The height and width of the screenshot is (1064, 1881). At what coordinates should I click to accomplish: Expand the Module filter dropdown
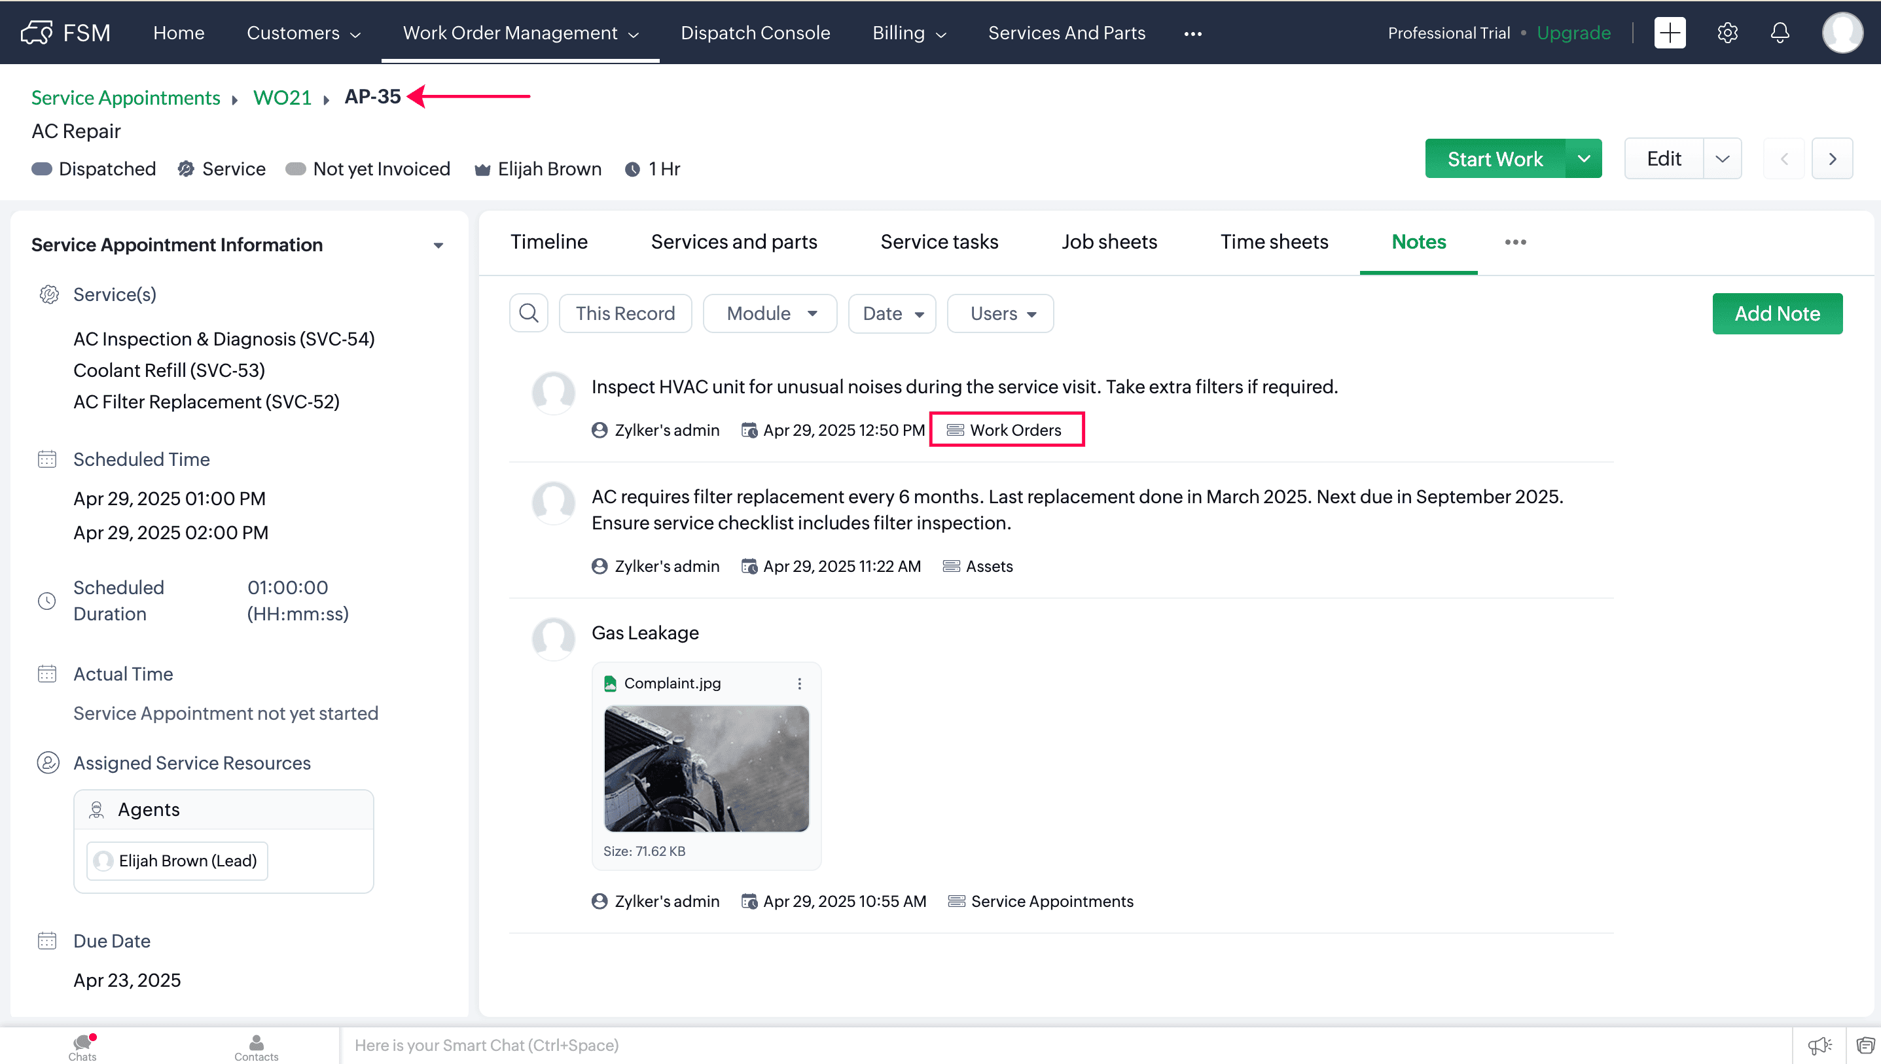click(770, 313)
